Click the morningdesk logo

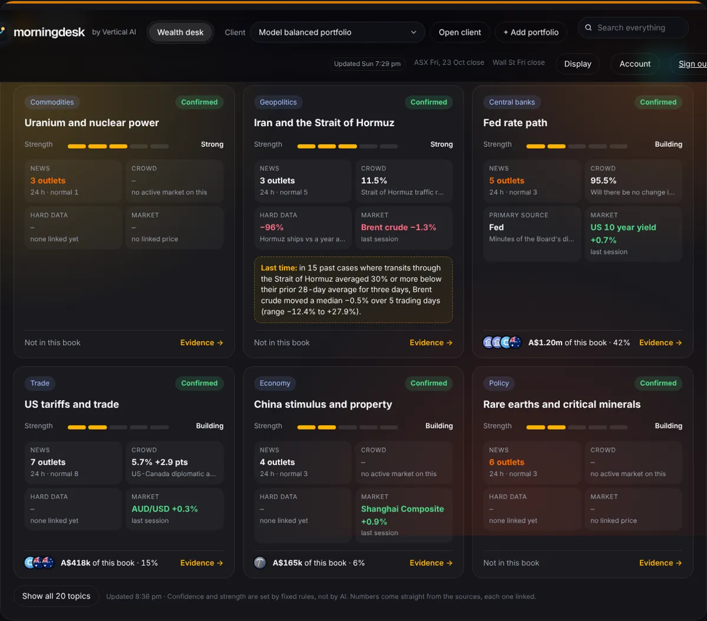[x=49, y=32]
